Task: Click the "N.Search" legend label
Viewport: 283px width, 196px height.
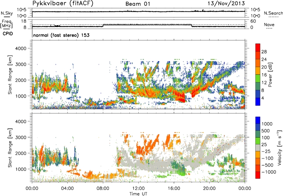Action: pyautogui.click(x=273, y=13)
